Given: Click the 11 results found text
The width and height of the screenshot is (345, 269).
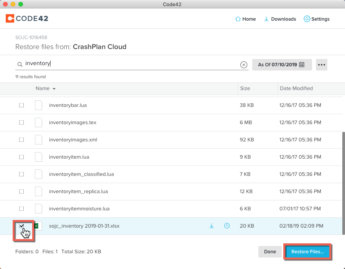Looking at the screenshot, I should 30,77.
